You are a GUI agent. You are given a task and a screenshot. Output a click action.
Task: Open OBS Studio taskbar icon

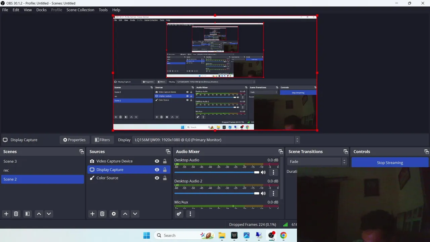(271, 235)
